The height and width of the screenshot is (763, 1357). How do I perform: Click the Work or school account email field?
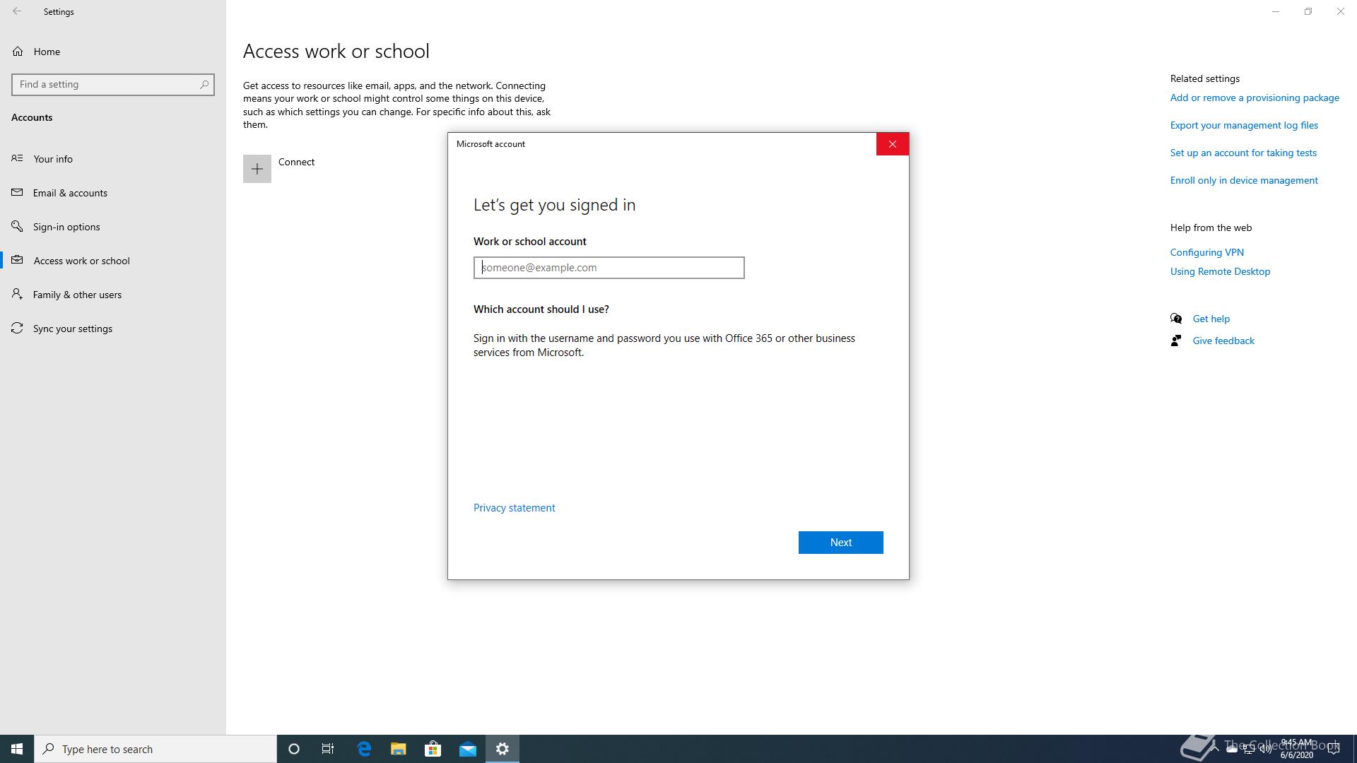[609, 268]
